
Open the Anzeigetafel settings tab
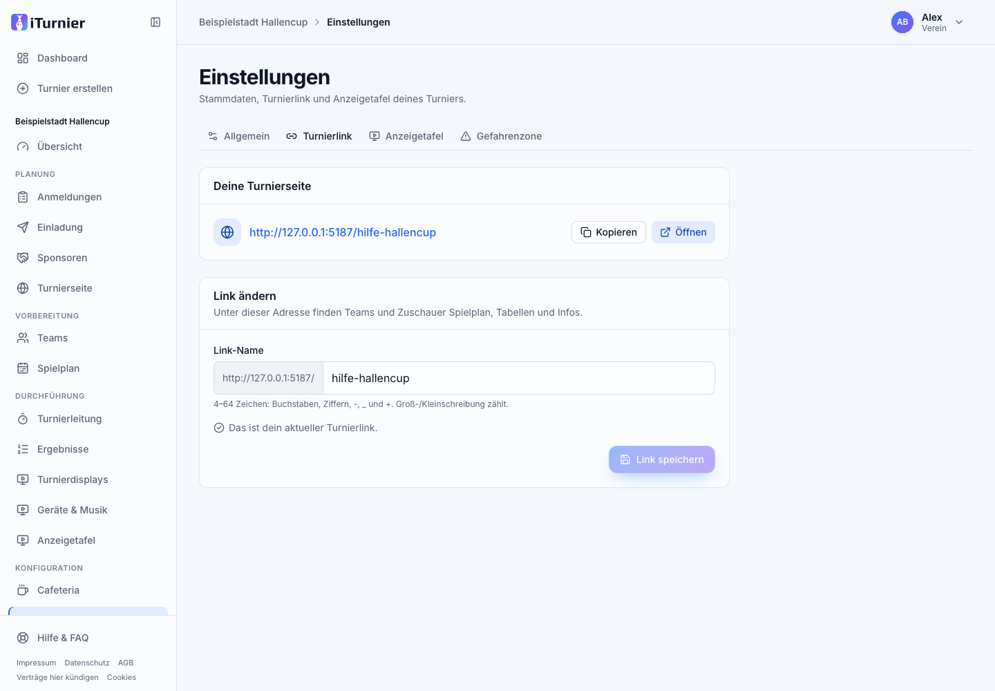406,136
